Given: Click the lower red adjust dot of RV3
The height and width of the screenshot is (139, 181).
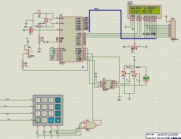Looking at the screenshot, I should (122, 75).
